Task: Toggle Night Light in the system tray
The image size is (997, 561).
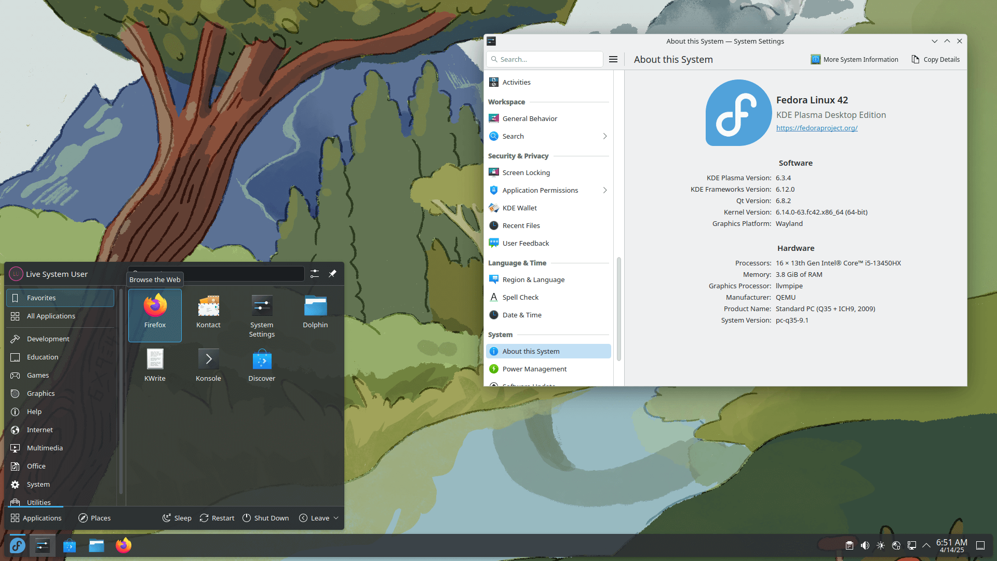Action: coord(881,545)
